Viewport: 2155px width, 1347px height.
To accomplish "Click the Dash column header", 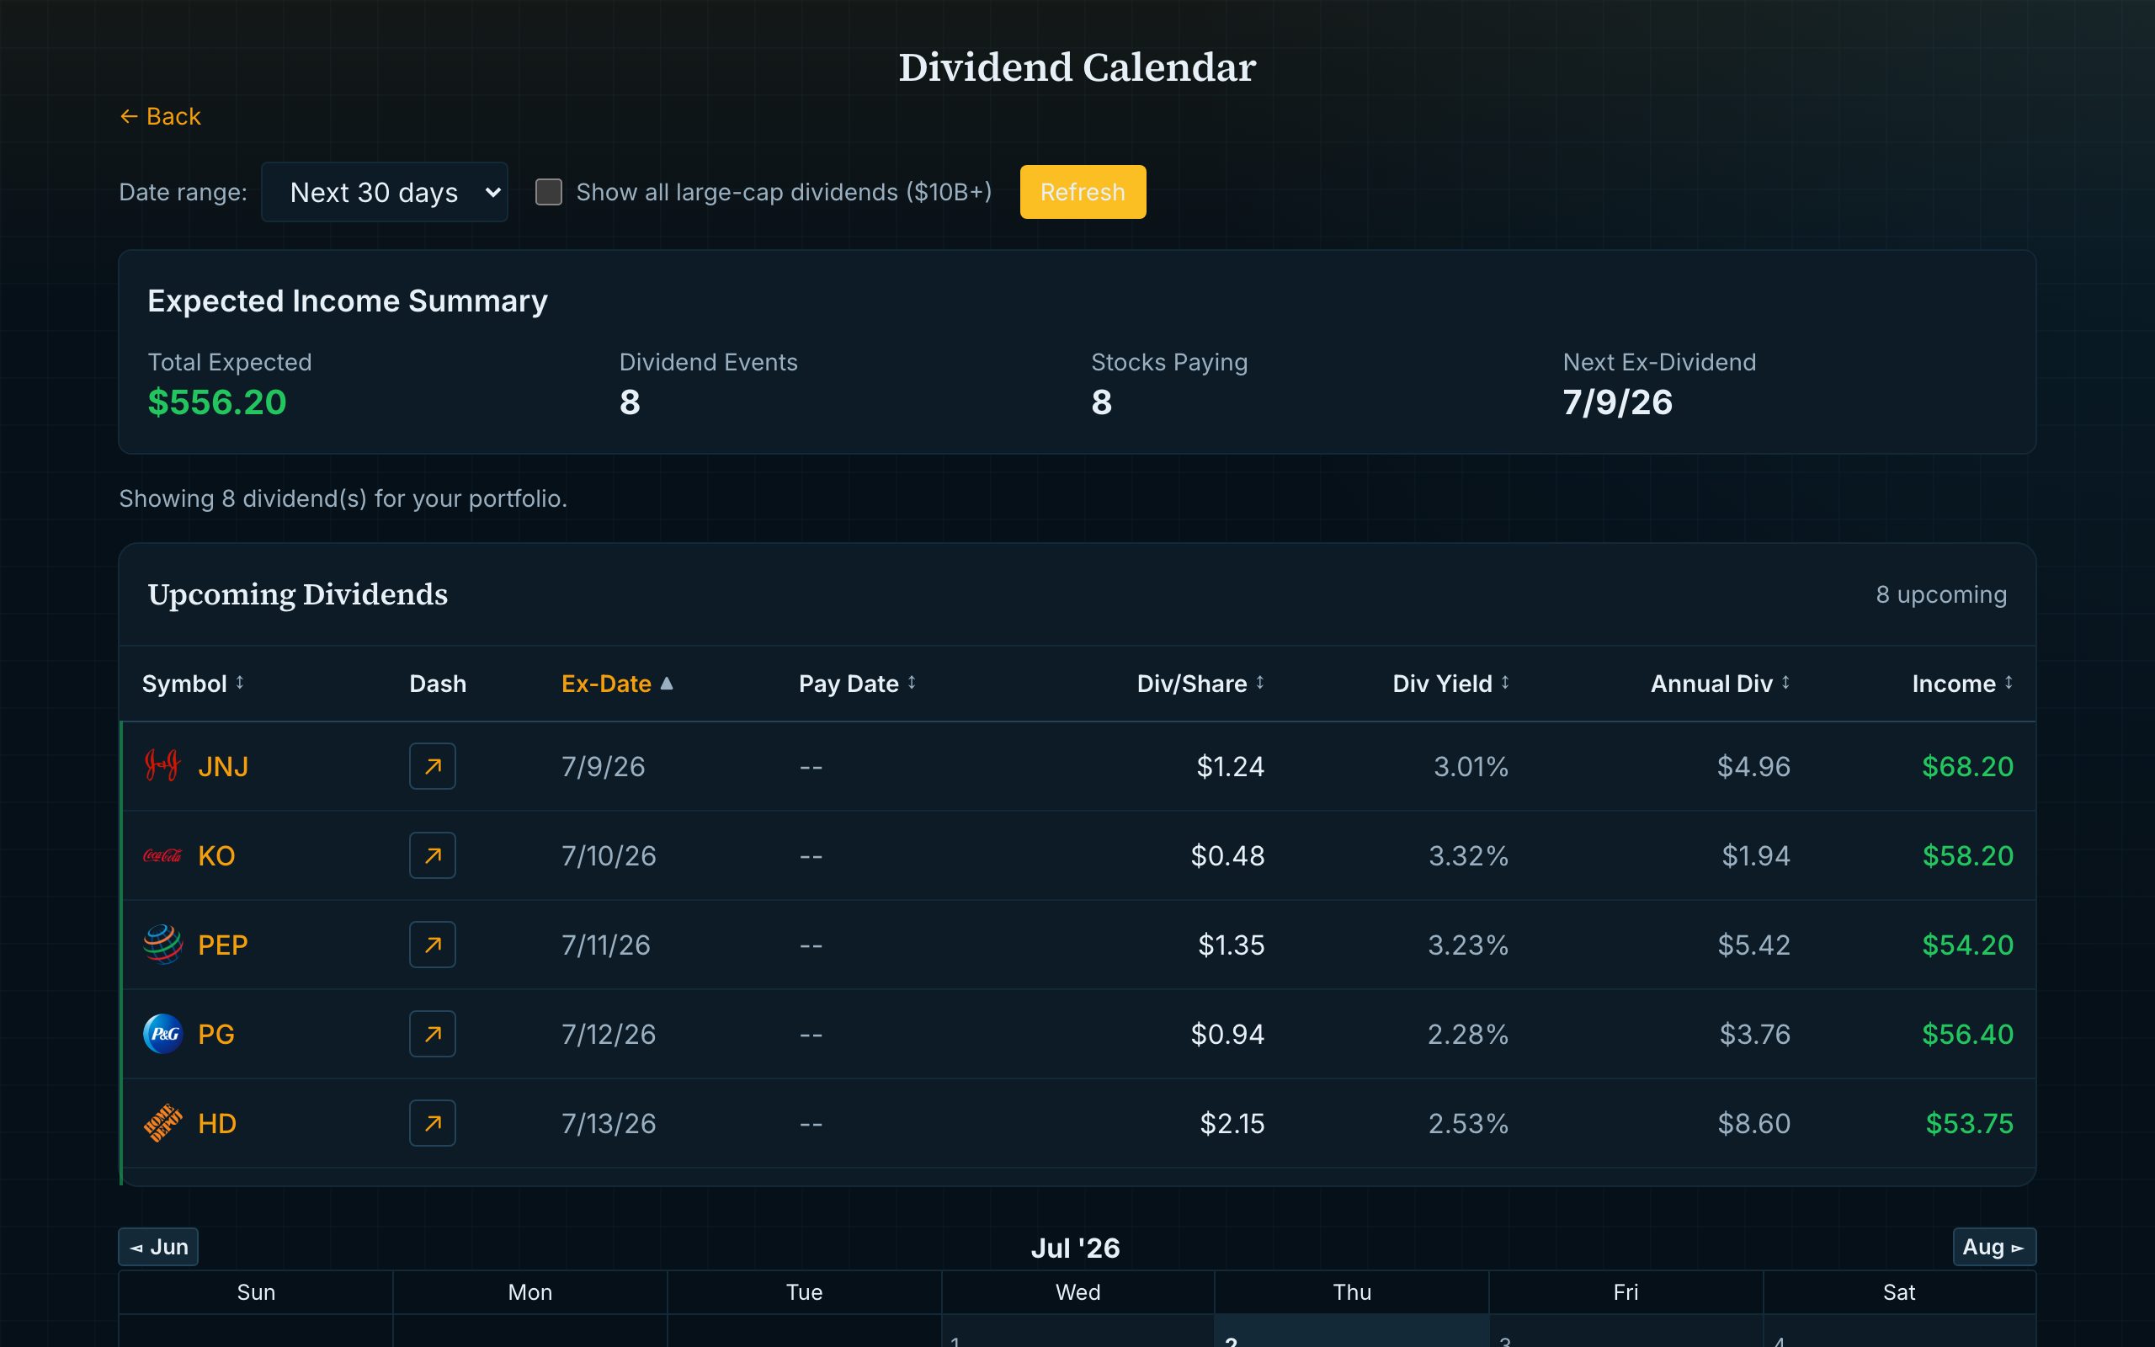I will point(437,684).
